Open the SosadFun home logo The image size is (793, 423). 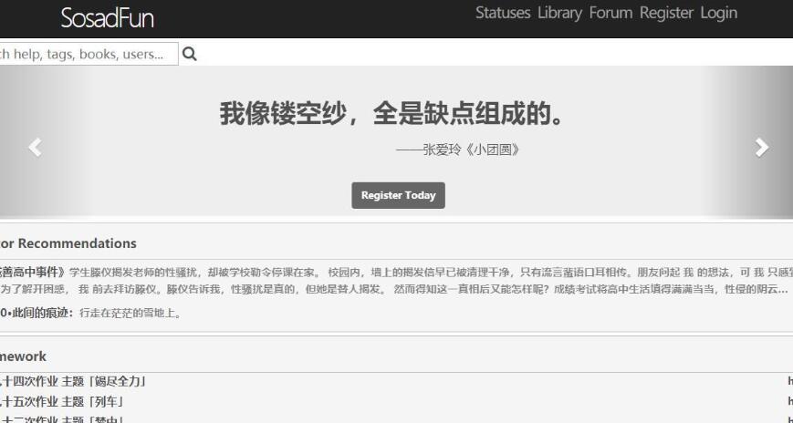tap(107, 17)
